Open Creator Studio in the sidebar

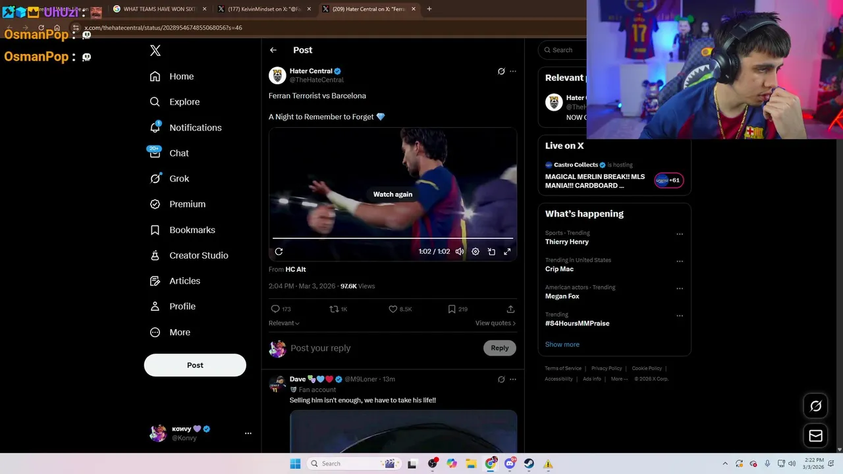(189, 255)
